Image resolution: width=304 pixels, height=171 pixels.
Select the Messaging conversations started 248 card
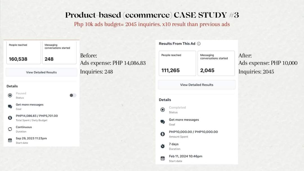pyautogui.click(x=59, y=53)
